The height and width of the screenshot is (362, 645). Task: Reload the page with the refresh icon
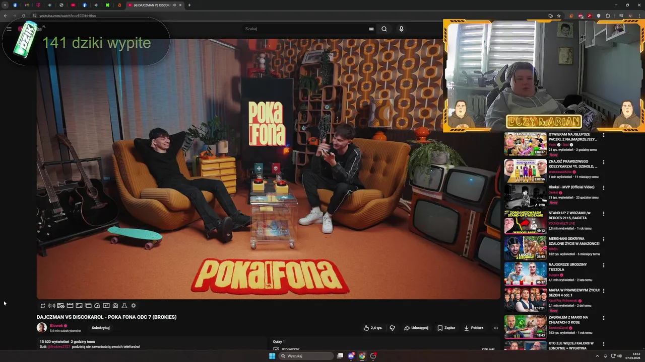click(x=23, y=16)
